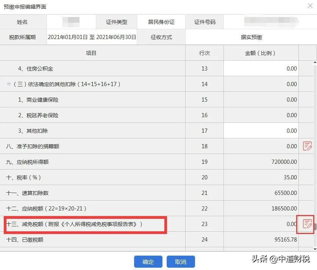Select the 1、商业健康保险 row label
317x270 pixels.
point(38,100)
